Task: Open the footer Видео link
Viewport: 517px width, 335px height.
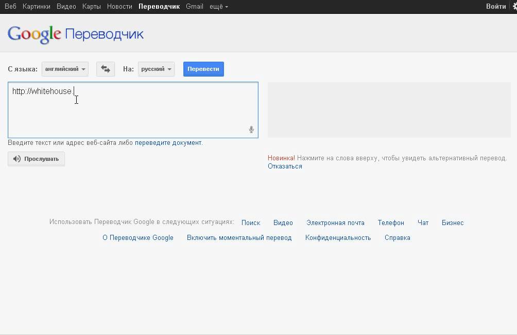Action: (x=283, y=223)
